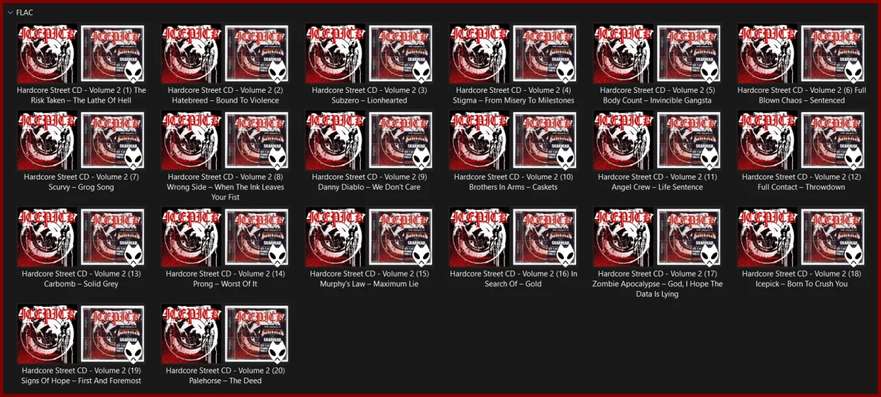Select thumbnail for Angel Crew Life Sentence
This screenshot has height=397, width=881.
(657, 140)
